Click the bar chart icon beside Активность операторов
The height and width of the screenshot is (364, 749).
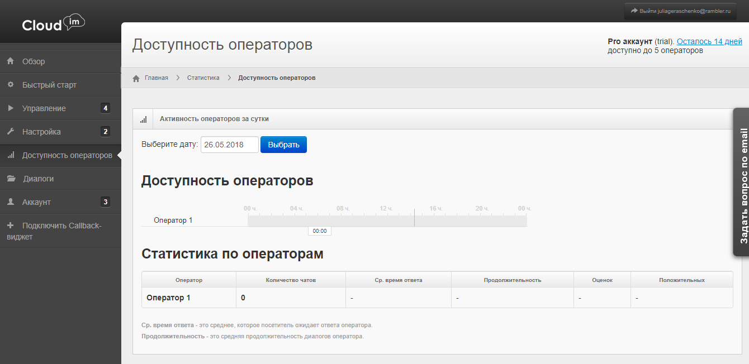pyautogui.click(x=144, y=118)
